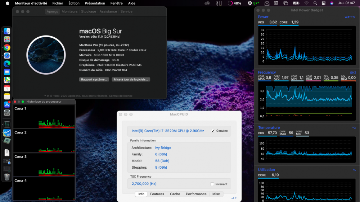Open the Performance tab in MacCPUID
Viewport: 360px width, 202px height.
click(x=196, y=194)
